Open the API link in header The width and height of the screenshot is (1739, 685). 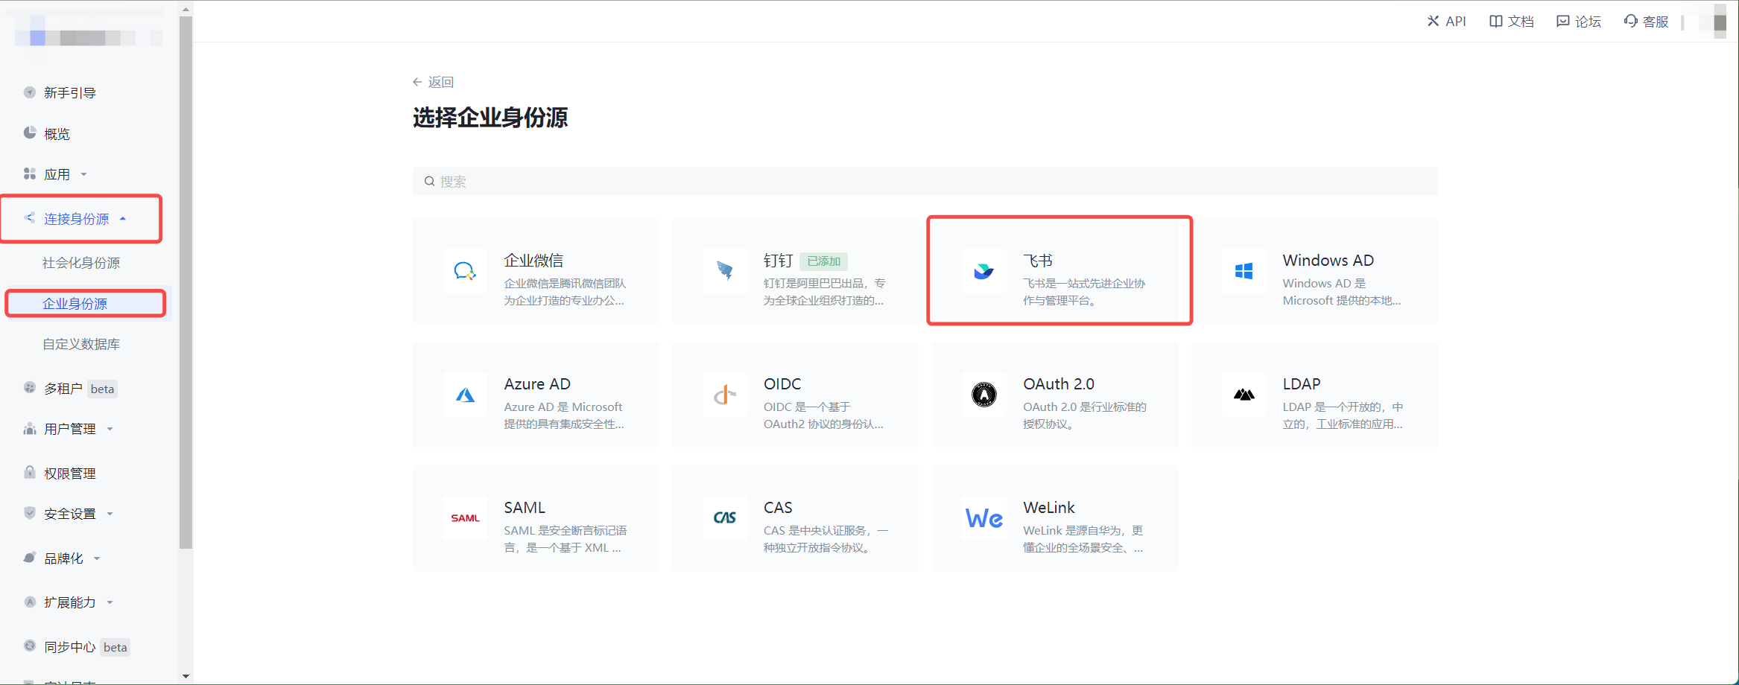click(1447, 22)
